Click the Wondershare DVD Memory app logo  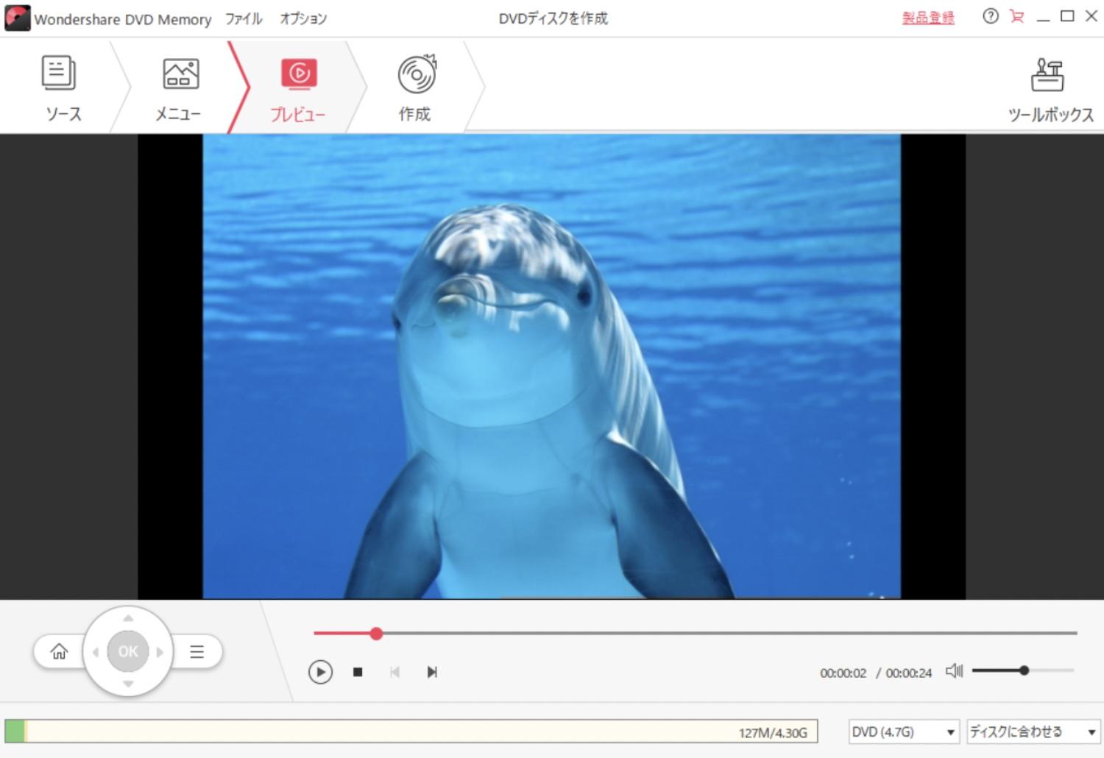[x=18, y=18]
